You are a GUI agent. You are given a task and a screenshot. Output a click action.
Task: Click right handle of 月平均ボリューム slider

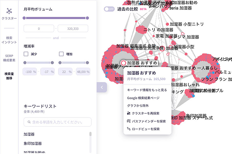point(87,18)
